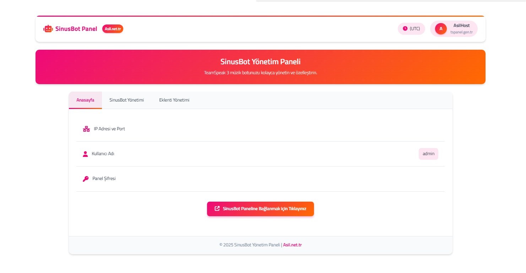Click the SinusBot robot logo icon
This screenshot has width=526, height=273.
(x=48, y=29)
